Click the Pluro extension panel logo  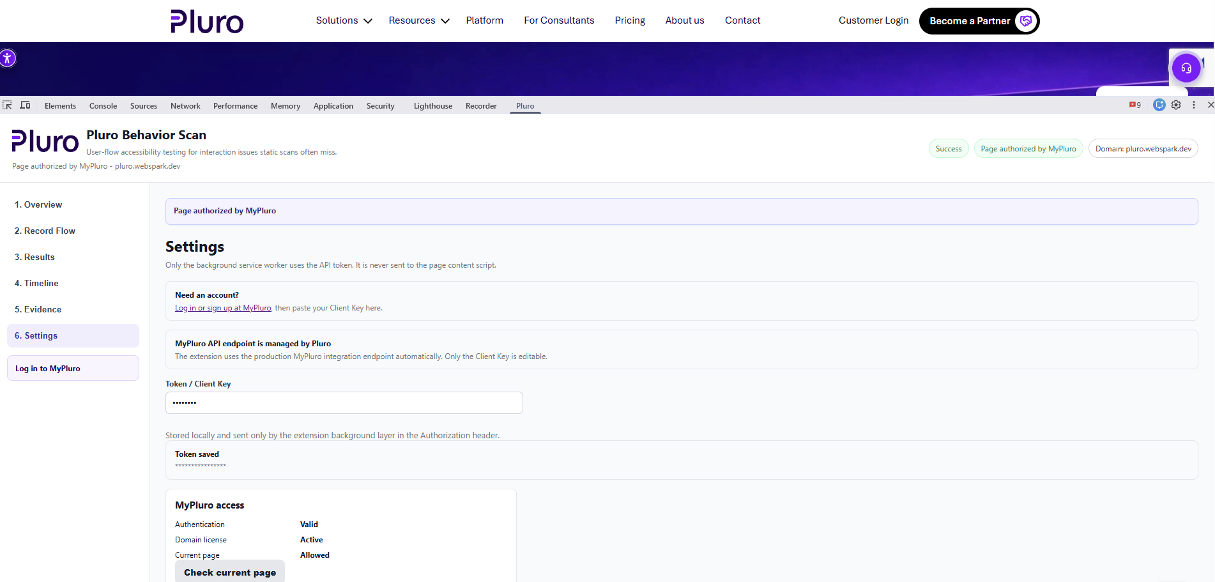pos(45,141)
